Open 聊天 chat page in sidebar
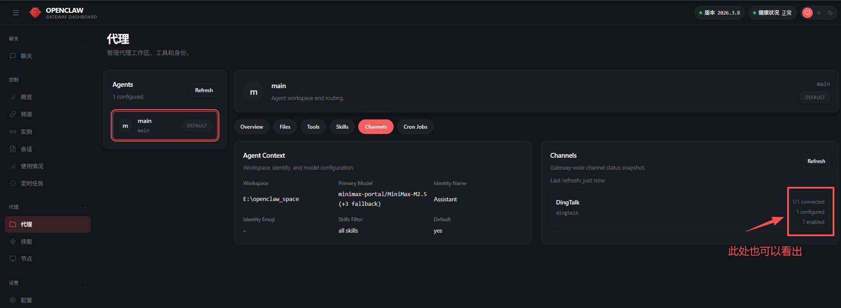Image resolution: width=841 pixels, height=308 pixels. [x=47, y=56]
